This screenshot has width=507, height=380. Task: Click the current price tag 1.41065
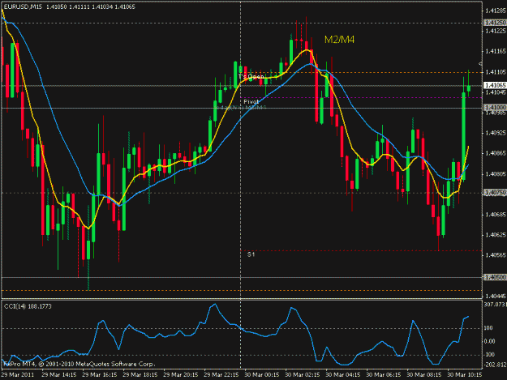click(495, 85)
